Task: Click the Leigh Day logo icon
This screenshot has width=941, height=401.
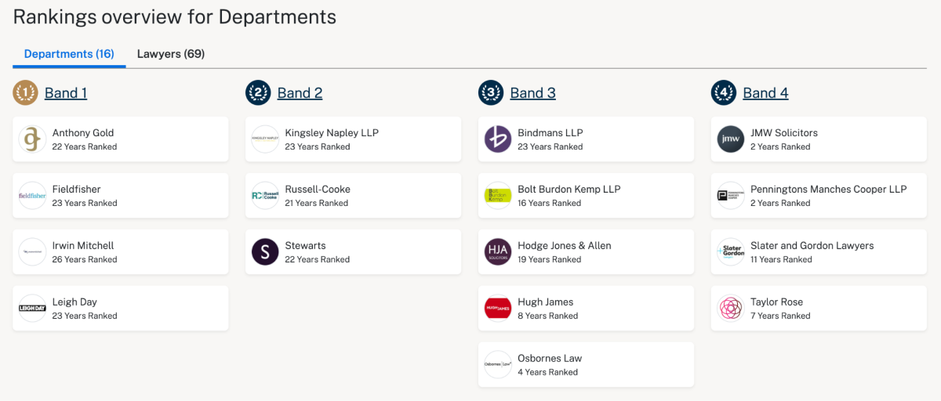Action: (32, 309)
